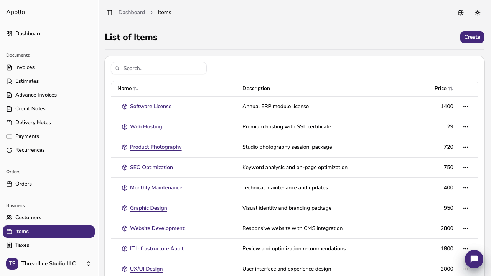
Task: Click the Estimates pencil-document icon
Action: pyautogui.click(x=9, y=81)
